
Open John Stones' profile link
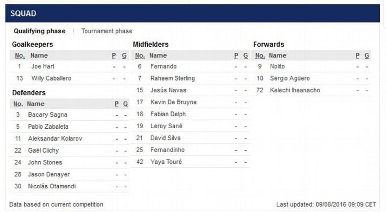pyautogui.click(x=45, y=162)
